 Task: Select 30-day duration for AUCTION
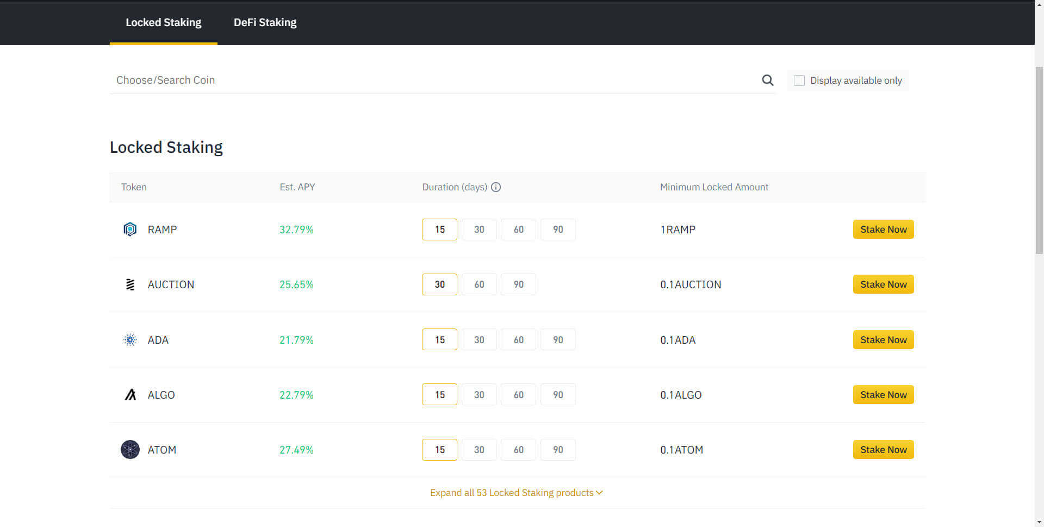(x=439, y=284)
